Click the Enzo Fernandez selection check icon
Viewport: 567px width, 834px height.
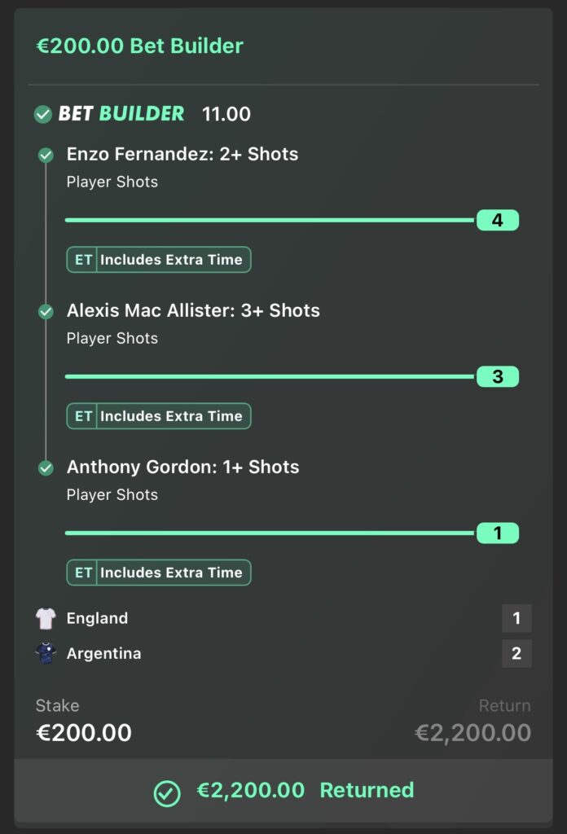pos(46,156)
